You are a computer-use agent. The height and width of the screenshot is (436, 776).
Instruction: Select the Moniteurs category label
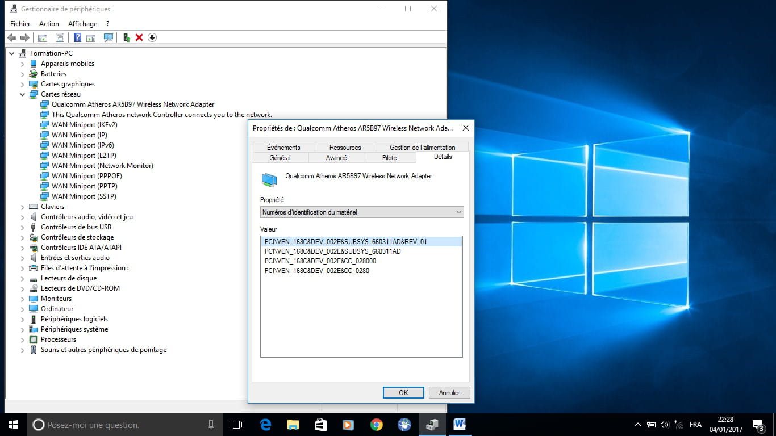(56, 299)
